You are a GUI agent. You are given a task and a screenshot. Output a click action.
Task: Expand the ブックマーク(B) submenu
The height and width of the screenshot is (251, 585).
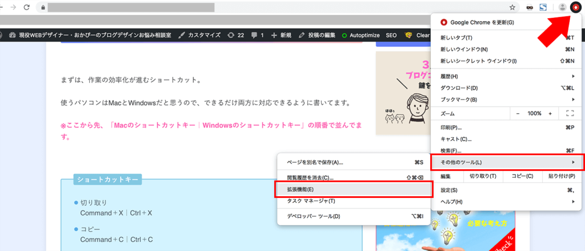coord(506,99)
